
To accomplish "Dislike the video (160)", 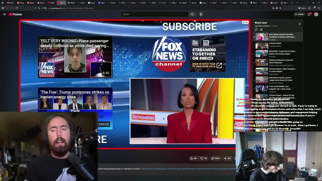I will (x=203, y=158).
